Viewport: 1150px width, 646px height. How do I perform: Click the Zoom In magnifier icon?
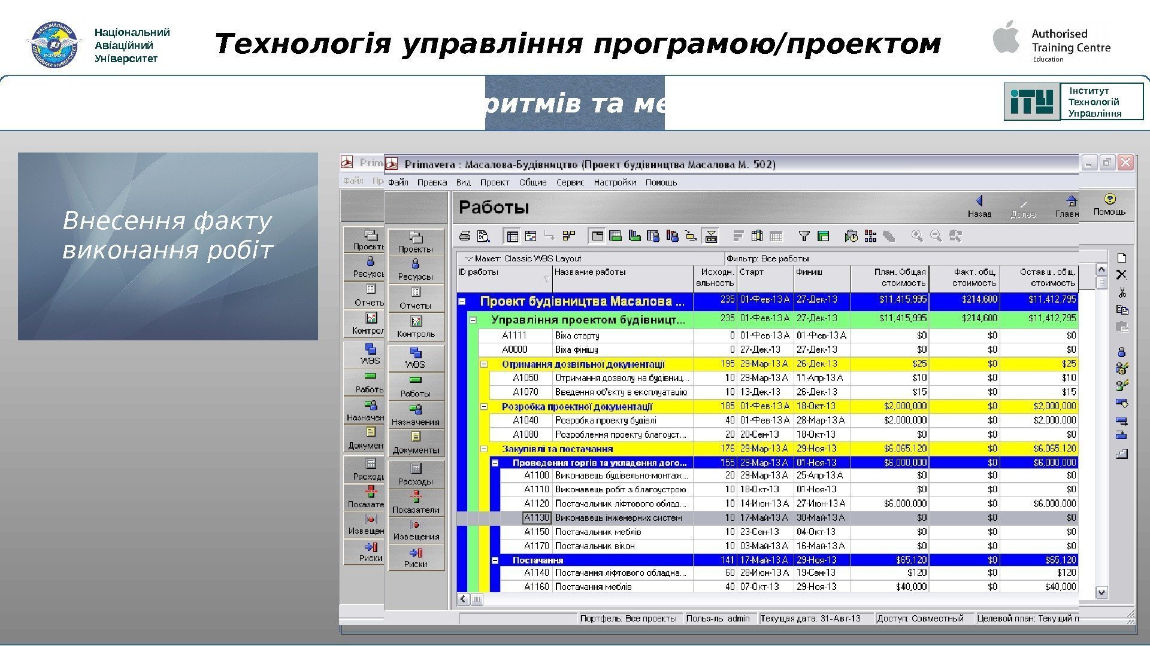point(917,236)
